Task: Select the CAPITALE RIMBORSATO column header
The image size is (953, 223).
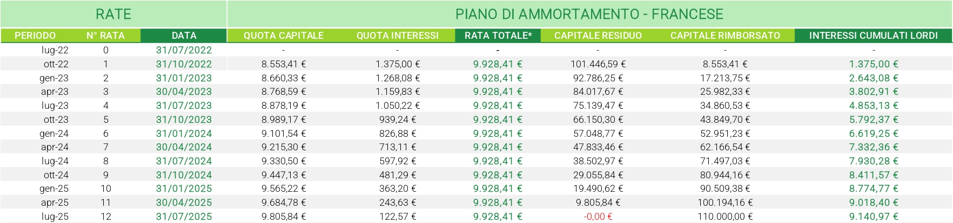Action: 725,36
